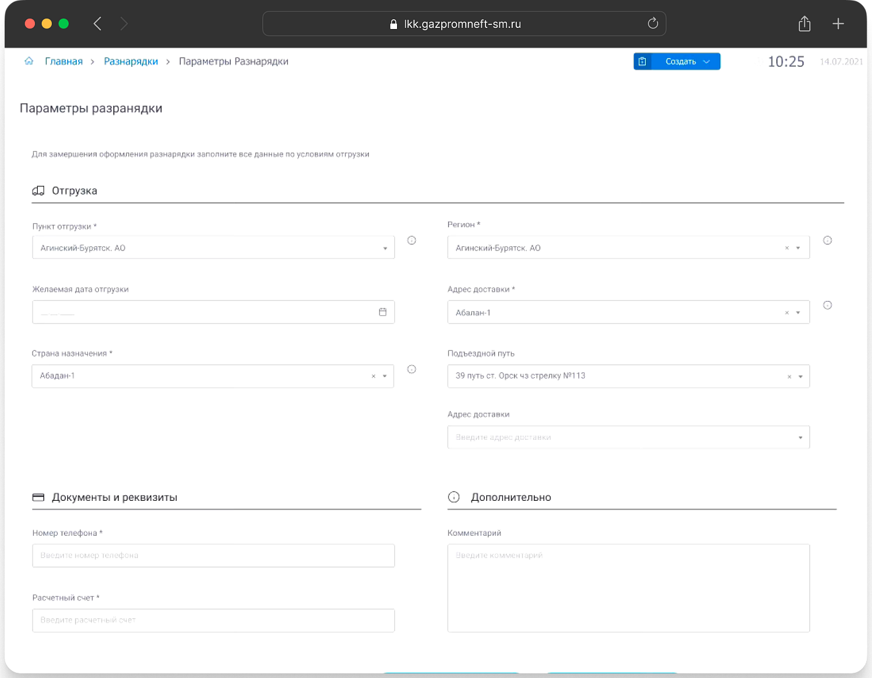
Task: Go to Разнарядки breadcrumb link
Action: tap(131, 62)
